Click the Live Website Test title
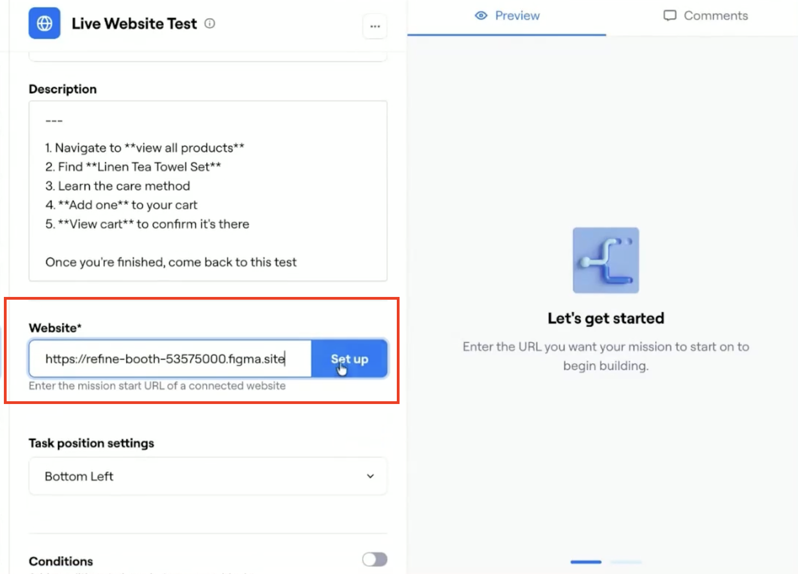This screenshot has width=798, height=574. (134, 23)
